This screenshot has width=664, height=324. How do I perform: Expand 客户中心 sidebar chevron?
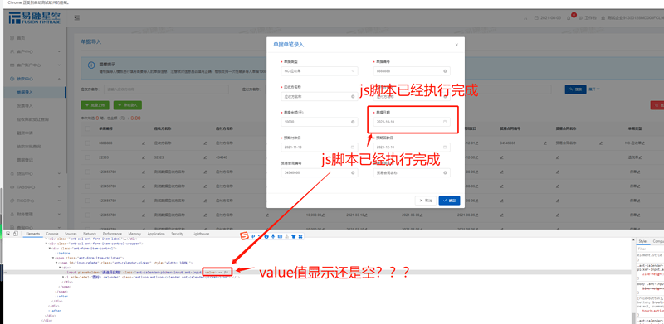(59, 51)
